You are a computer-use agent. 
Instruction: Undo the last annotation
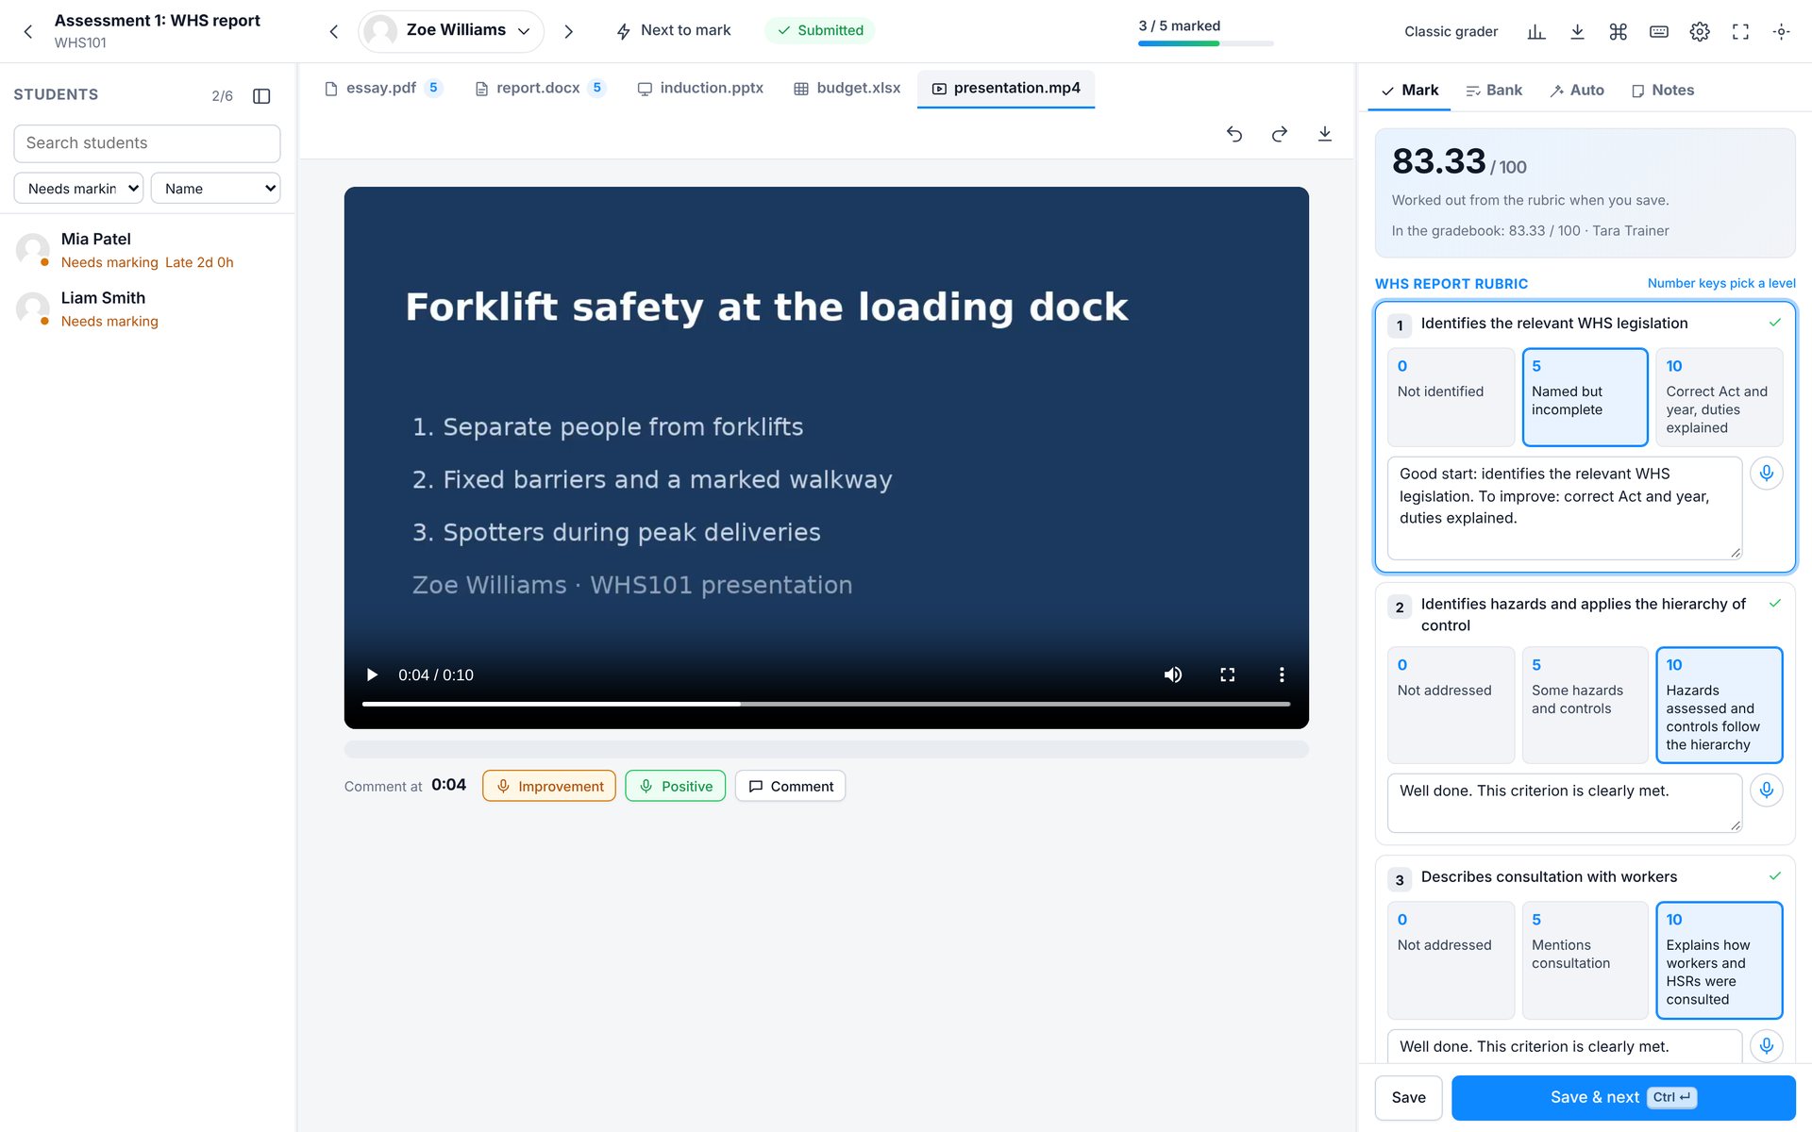click(1233, 134)
